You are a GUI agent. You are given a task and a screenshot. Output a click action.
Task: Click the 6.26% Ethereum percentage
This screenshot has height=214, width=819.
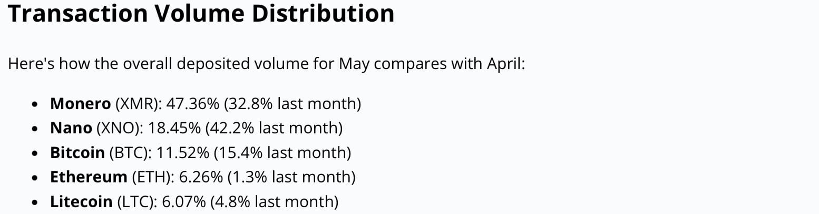(x=201, y=177)
